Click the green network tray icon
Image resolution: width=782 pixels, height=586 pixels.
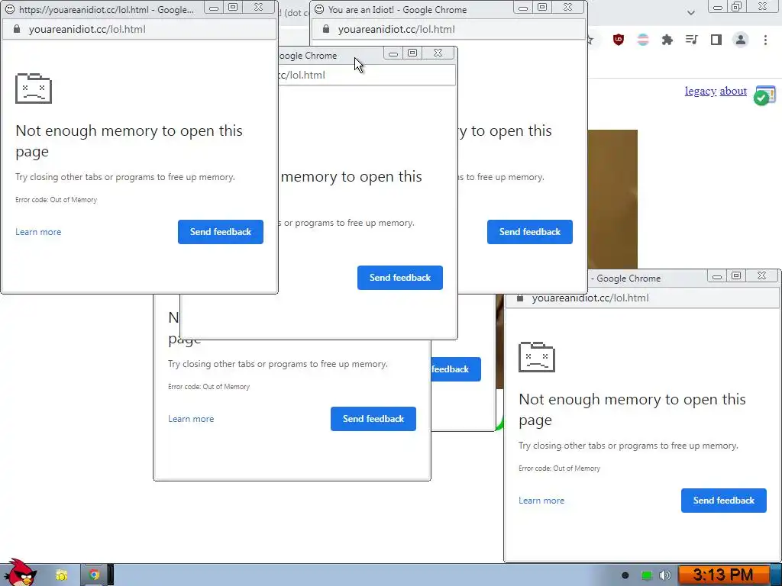coord(646,575)
